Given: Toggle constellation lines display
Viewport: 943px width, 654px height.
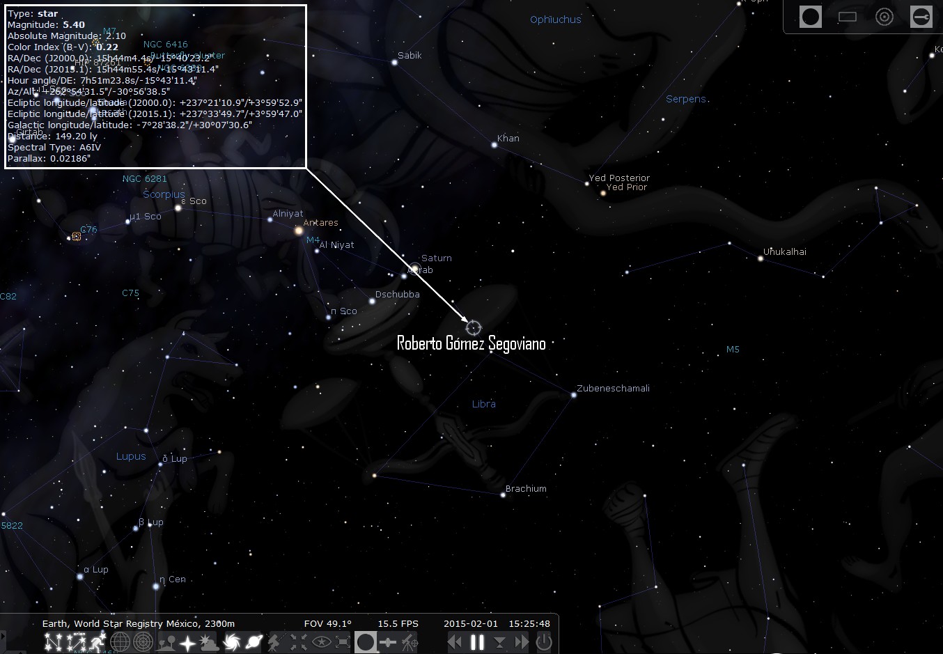Looking at the screenshot, I should click(x=53, y=641).
